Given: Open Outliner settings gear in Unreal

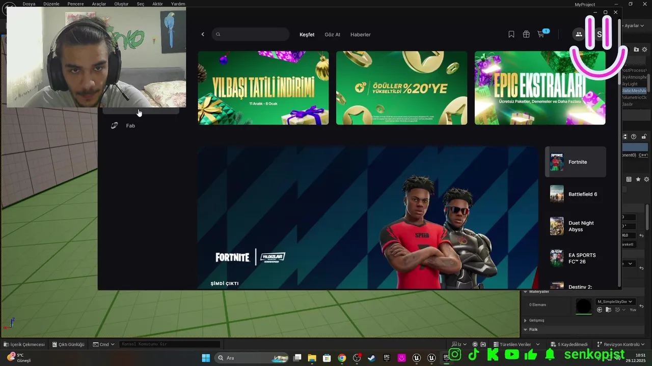Looking at the screenshot, I should [644, 49].
